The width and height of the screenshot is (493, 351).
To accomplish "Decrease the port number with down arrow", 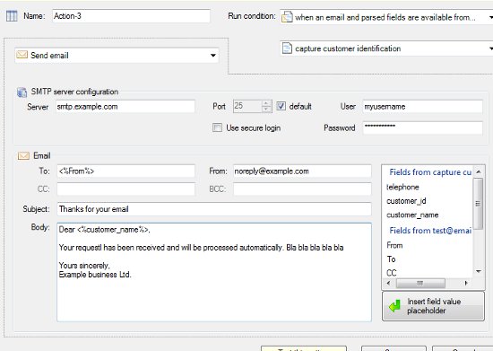I will 266,109.
